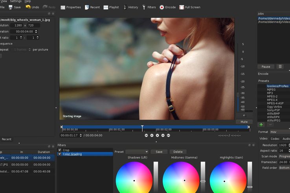Click the Pause button in Jobs panel
The image size is (290, 193).
click(266, 66)
